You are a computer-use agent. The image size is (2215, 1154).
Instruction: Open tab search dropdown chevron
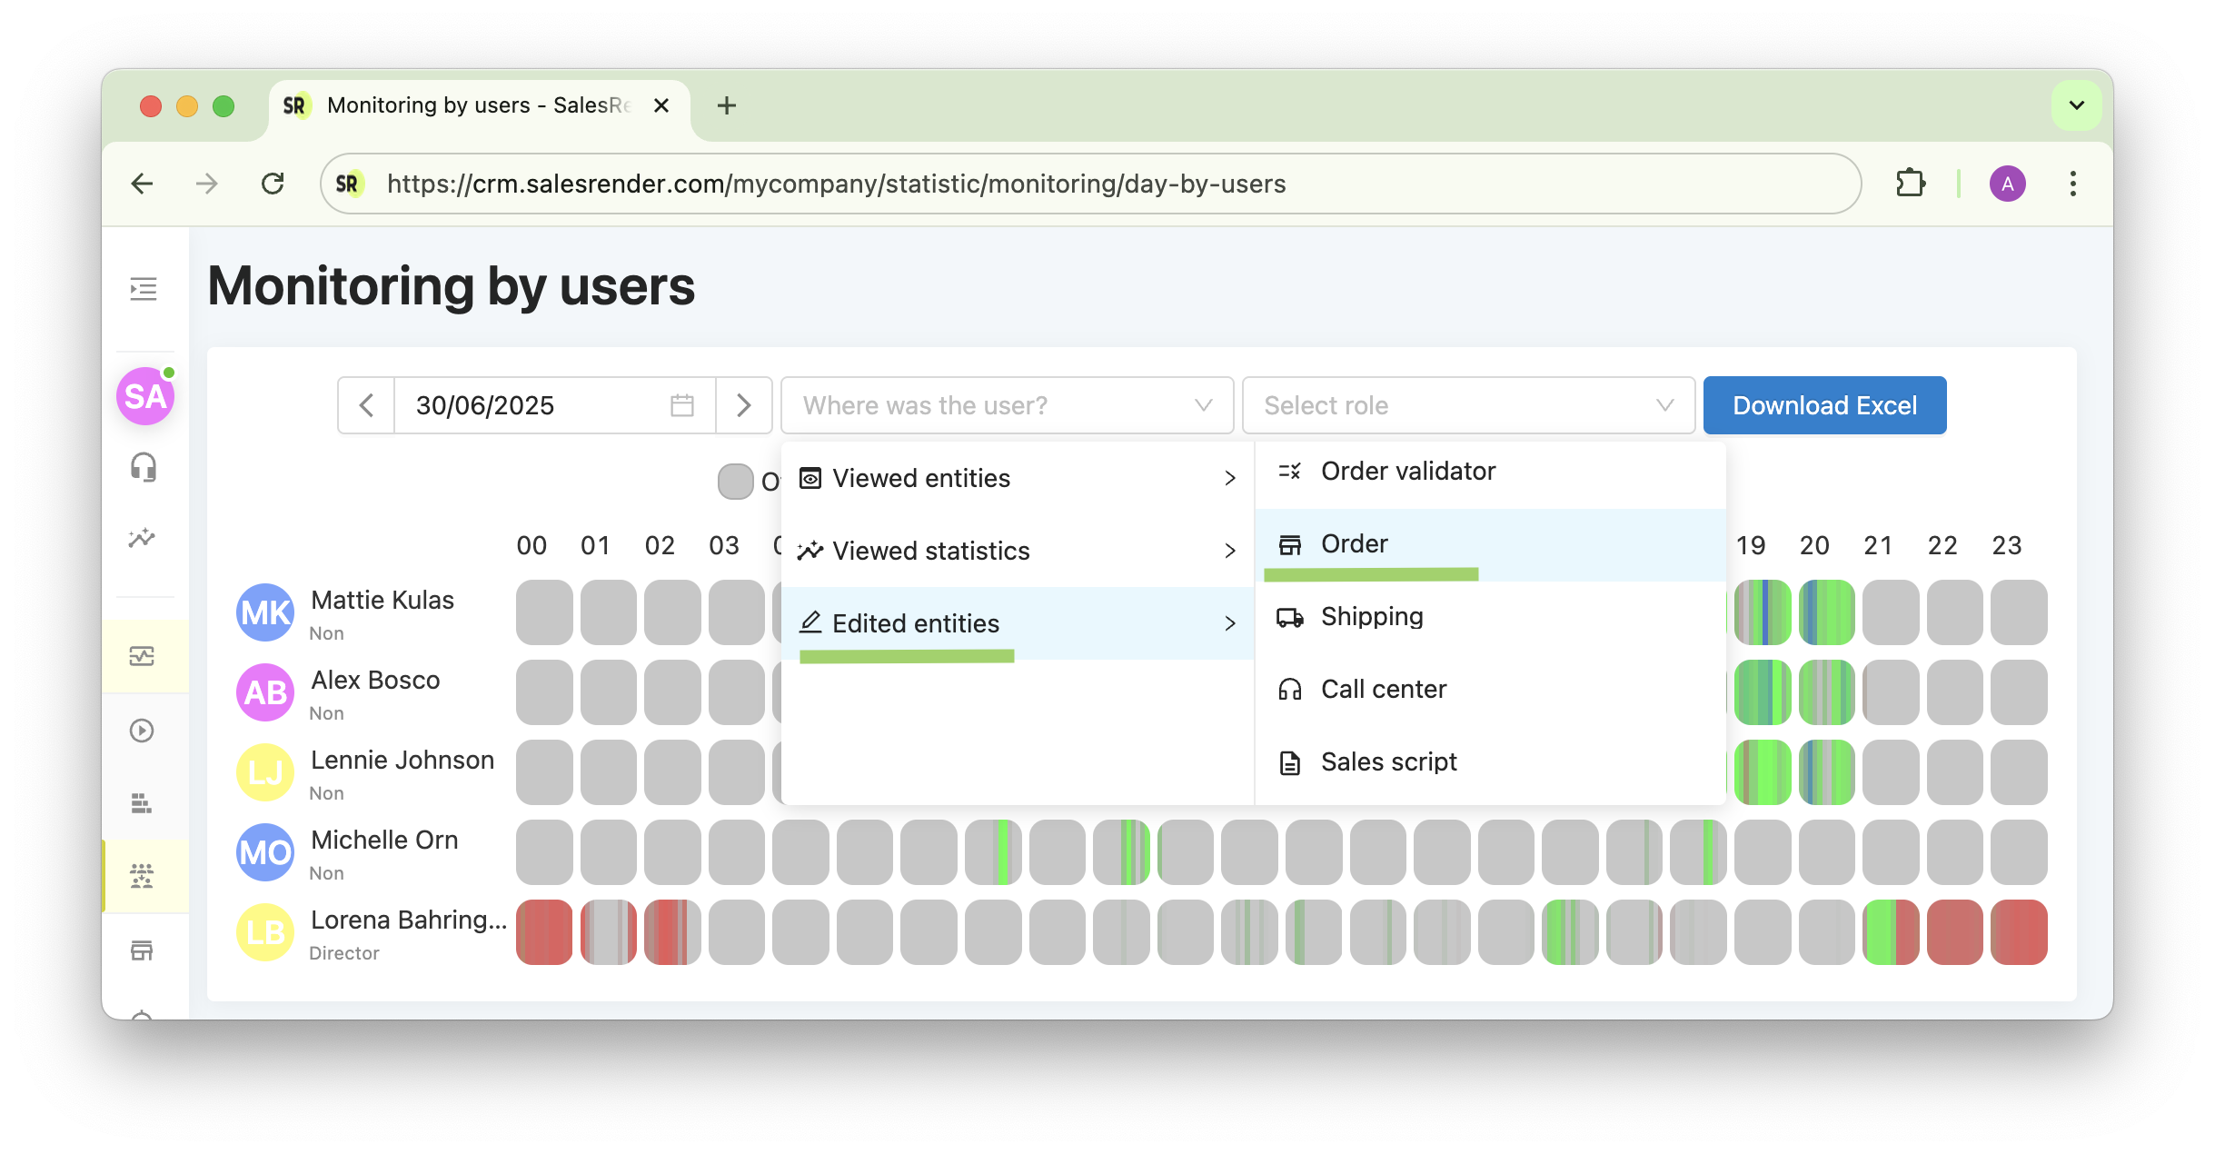2077,105
